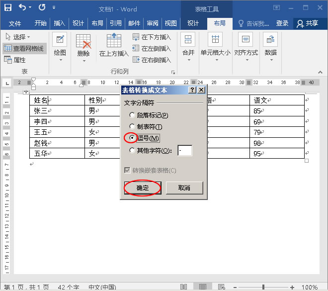
Task: Redo or repeat the last action
Action: click(x=42, y=7)
